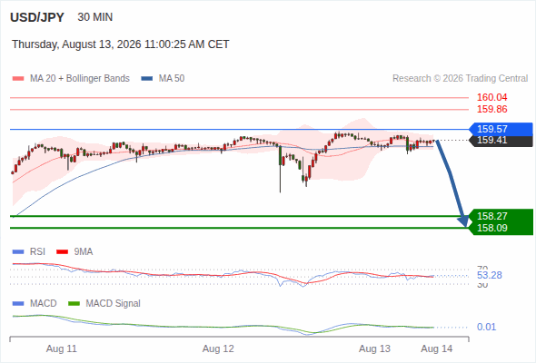This screenshot has height=363, width=536.
Task: Click the 159.86 resistance level label
Action: [x=491, y=109]
